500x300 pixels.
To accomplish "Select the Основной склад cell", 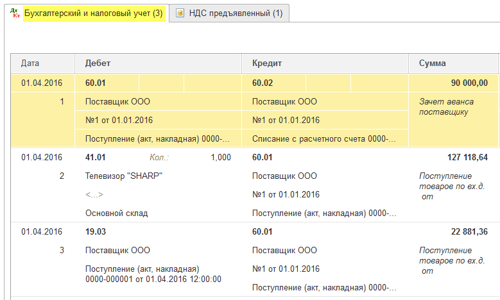I will 116,213.
